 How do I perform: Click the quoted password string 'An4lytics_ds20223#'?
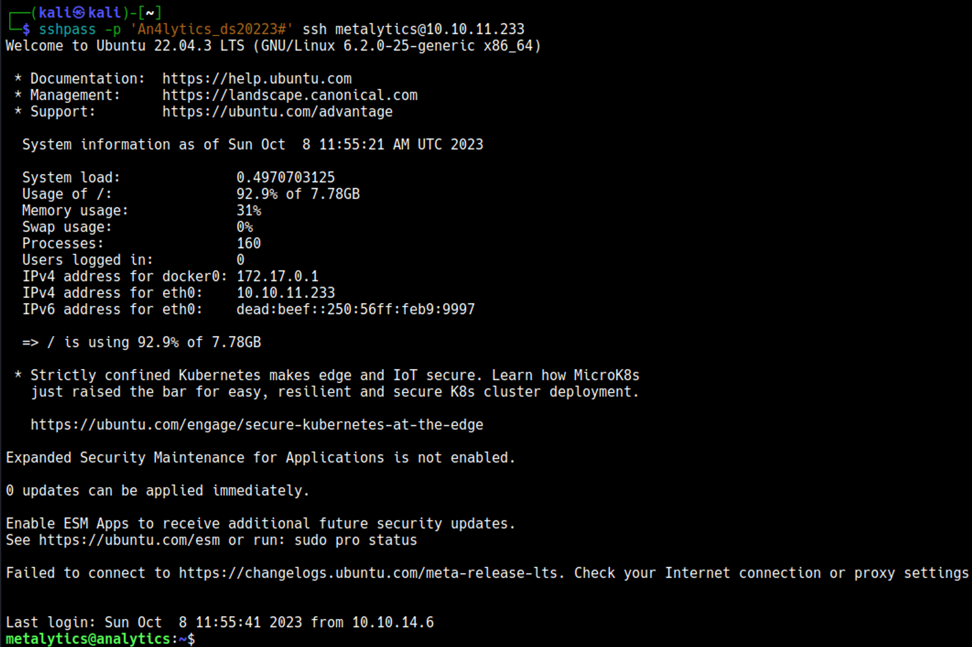click(x=211, y=29)
